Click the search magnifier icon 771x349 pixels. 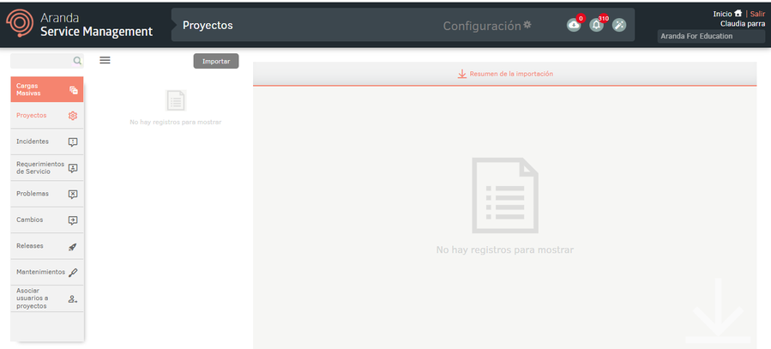tap(77, 61)
